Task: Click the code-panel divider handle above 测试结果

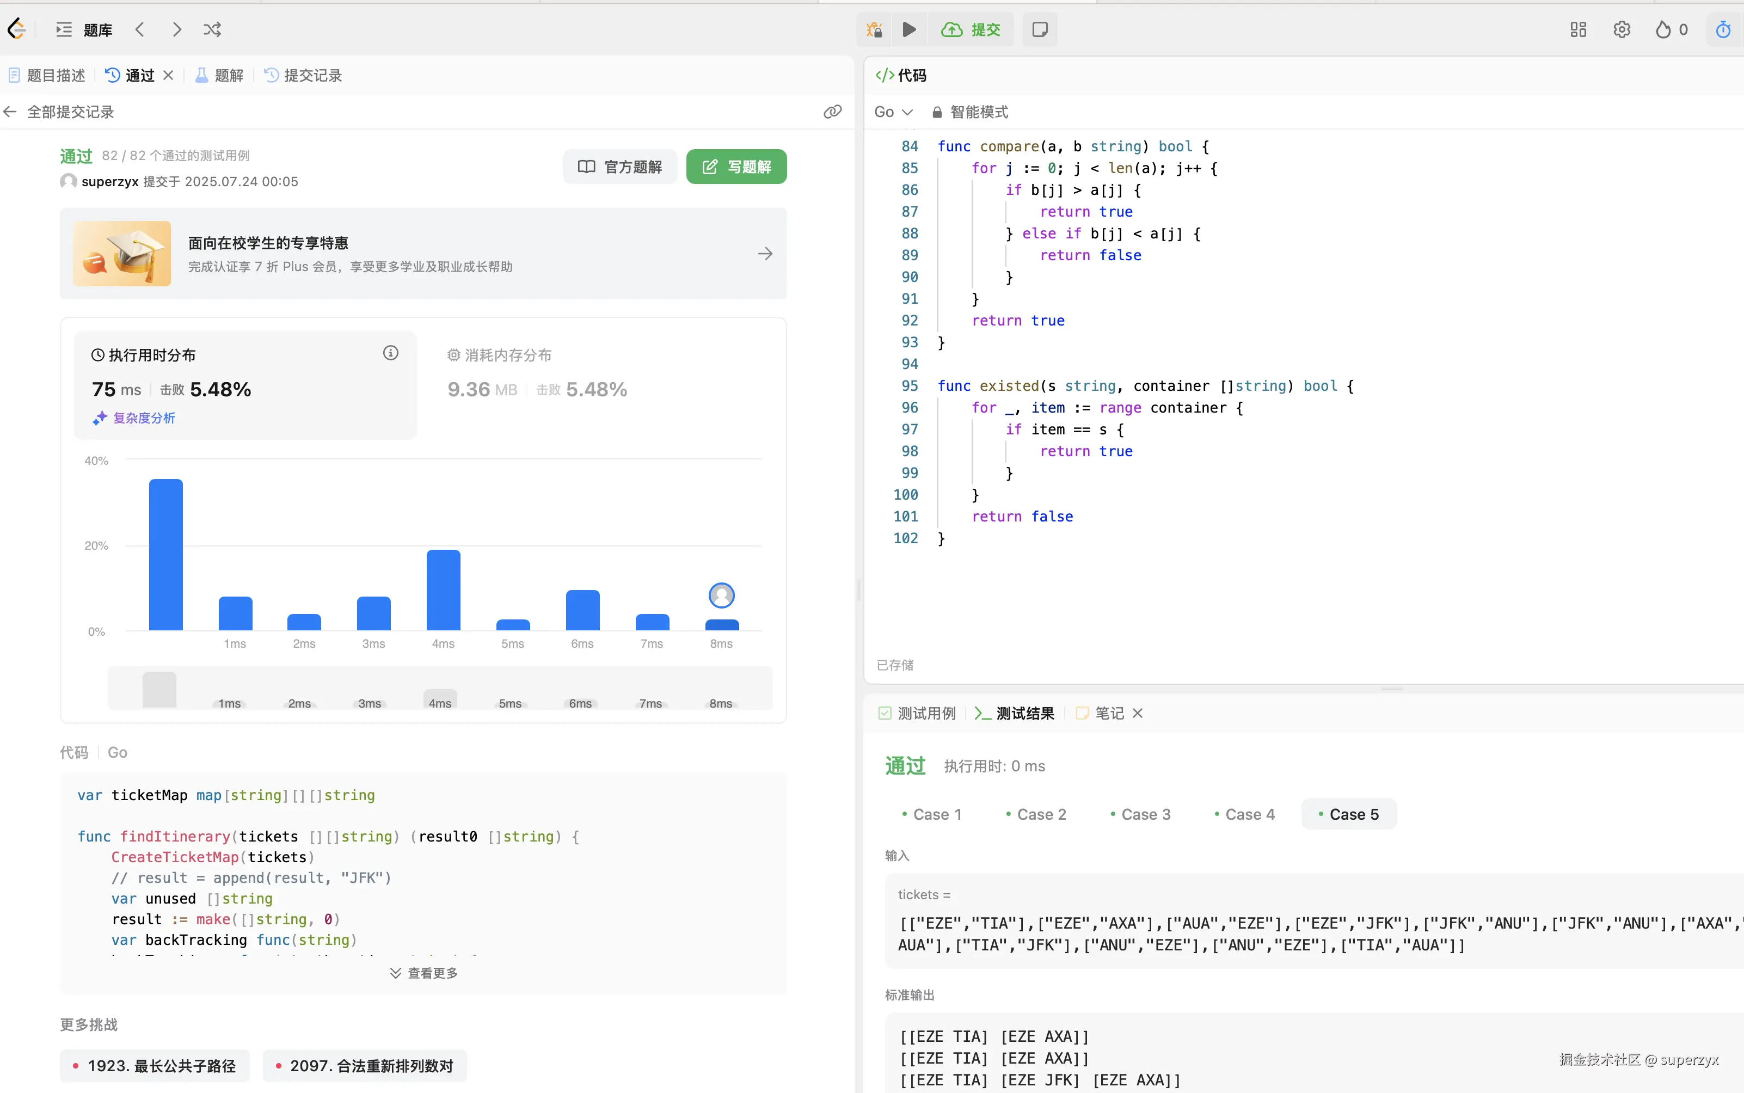Action: click(1392, 689)
